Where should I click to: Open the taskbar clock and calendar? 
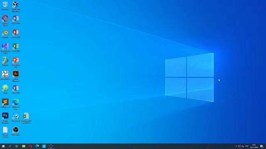(x=254, y=146)
